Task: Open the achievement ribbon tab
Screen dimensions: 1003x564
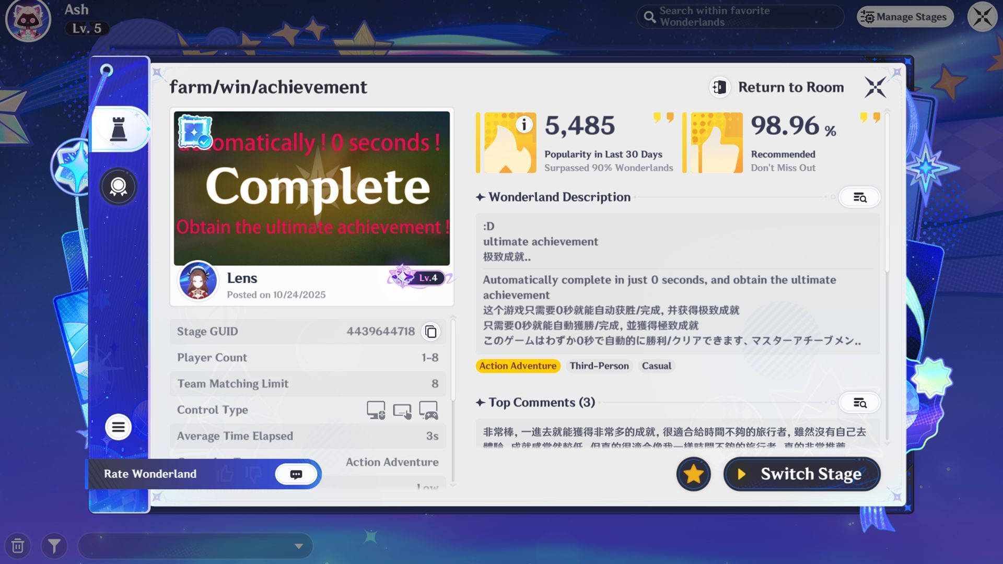Action: (x=119, y=186)
